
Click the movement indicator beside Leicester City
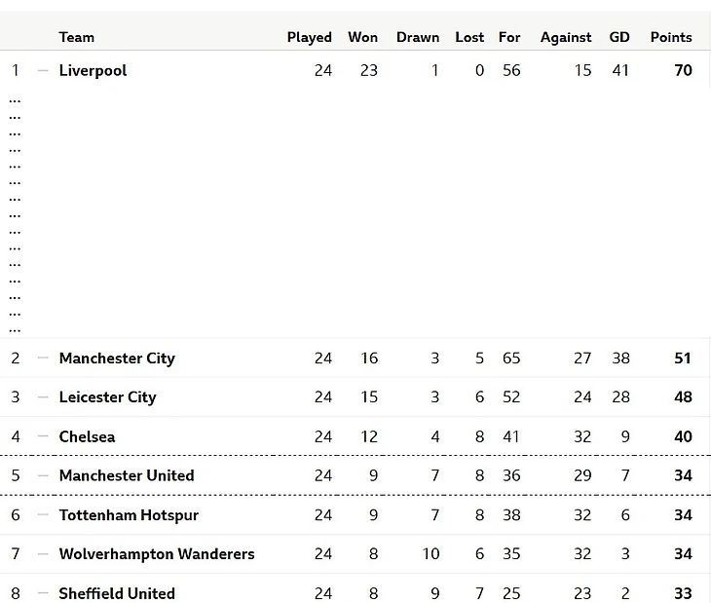click(43, 397)
